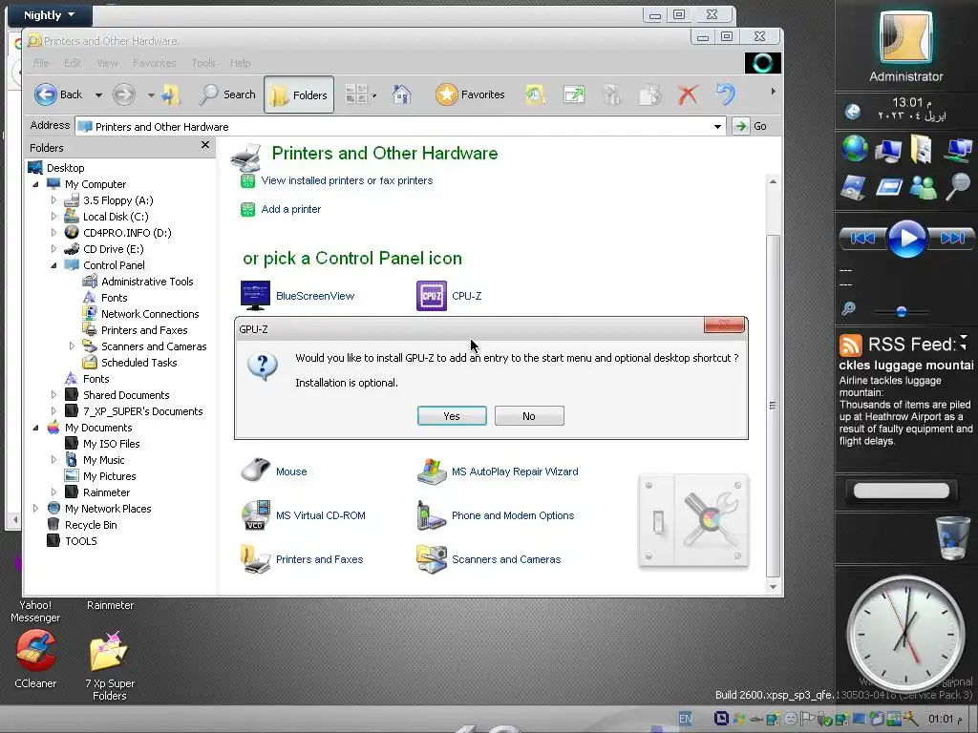
Task: Click the RSS Feed orange icon
Action: click(x=850, y=345)
